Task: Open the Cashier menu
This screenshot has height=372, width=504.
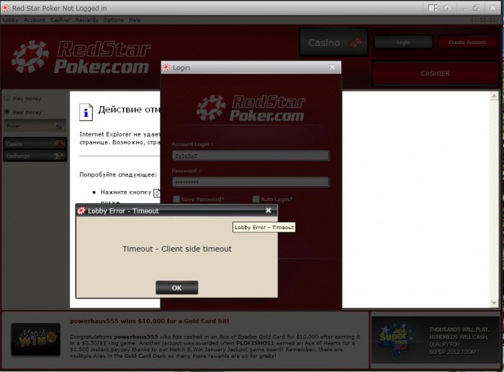Action: [60, 20]
